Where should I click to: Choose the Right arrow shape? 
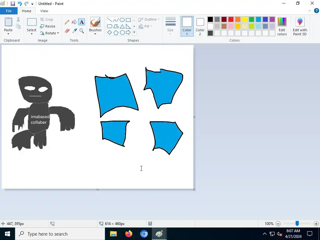[128, 32]
